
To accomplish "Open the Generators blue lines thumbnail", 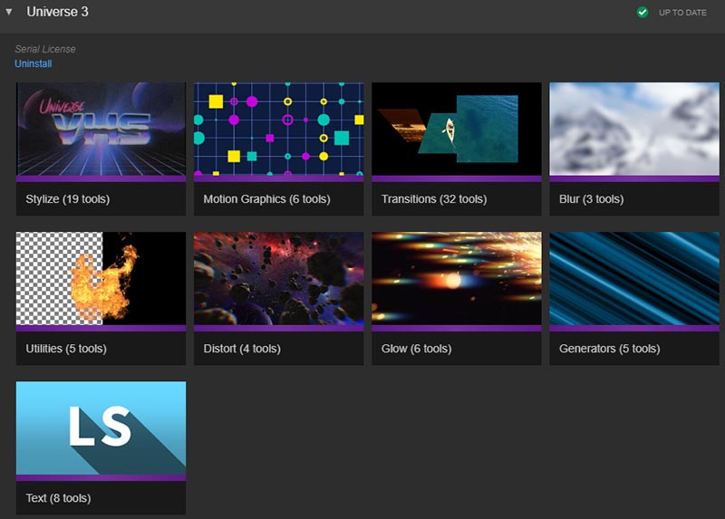I will (x=634, y=279).
